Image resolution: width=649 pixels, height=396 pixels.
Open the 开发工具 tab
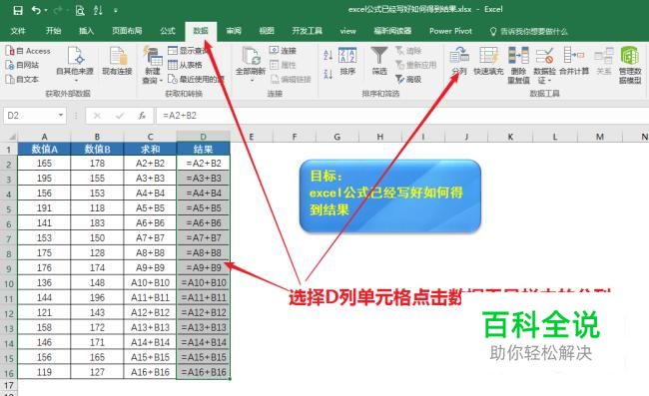308,31
